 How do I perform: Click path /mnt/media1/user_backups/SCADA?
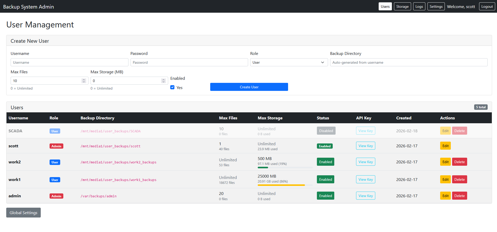[111, 131]
